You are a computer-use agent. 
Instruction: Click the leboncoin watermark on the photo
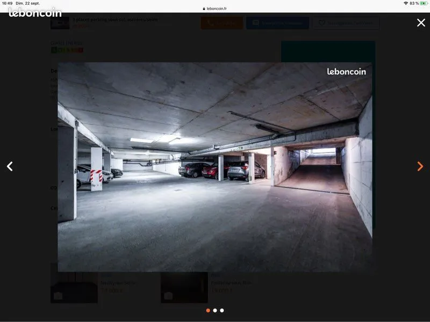tap(346, 71)
